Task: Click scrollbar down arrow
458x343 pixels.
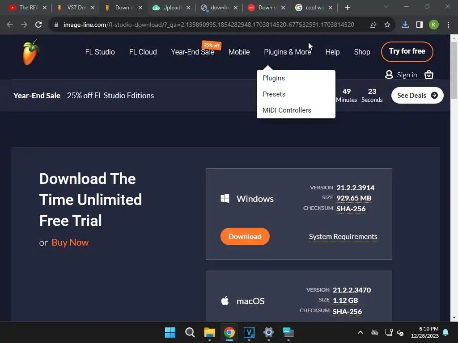Action: [454, 318]
